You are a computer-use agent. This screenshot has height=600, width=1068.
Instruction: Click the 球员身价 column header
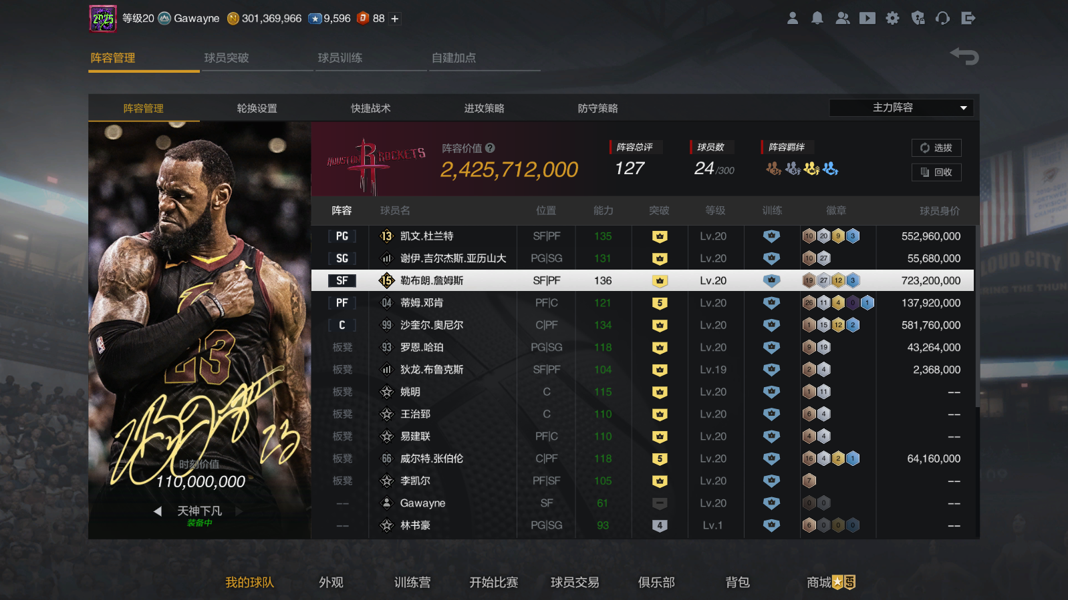click(x=940, y=211)
